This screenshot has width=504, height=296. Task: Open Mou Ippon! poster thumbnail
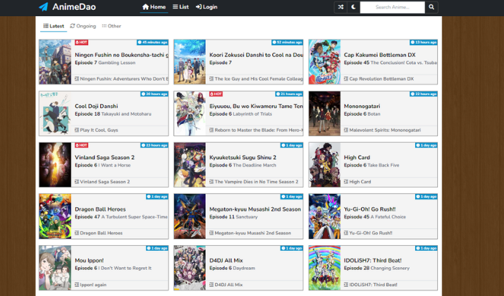(x=55, y=268)
